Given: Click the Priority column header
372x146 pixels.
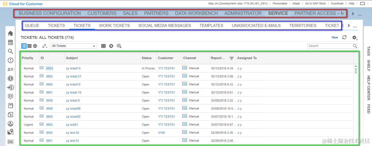Looking at the screenshot, I should [x=28, y=58].
